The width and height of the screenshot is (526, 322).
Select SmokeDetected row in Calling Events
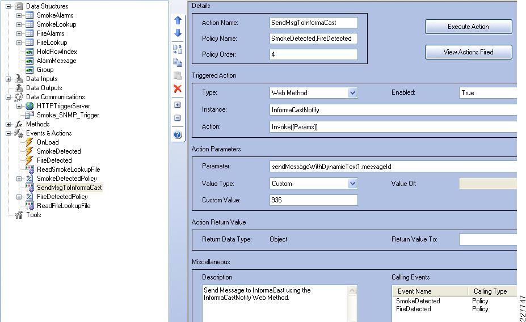(x=455, y=301)
